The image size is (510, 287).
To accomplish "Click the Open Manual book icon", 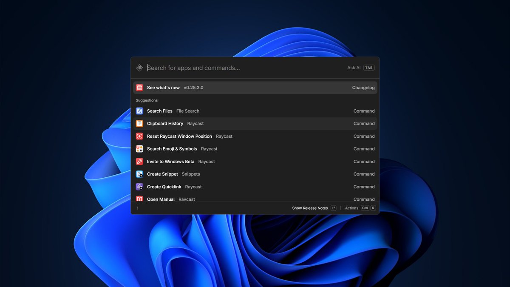I will [139, 199].
